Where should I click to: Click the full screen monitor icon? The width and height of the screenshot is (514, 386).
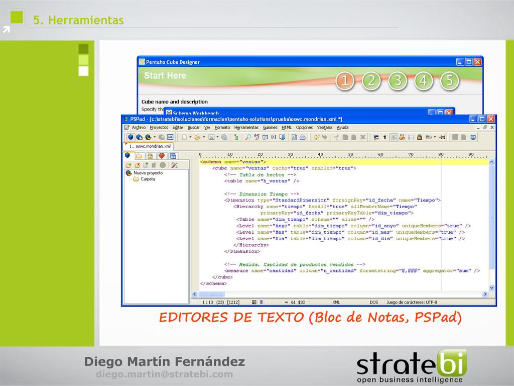point(473,137)
